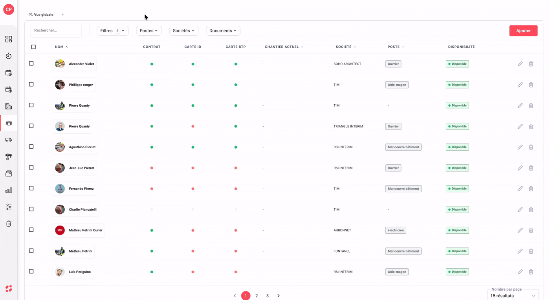
Task: Go to previous page arrow
Action: click(x=235, y=296)
